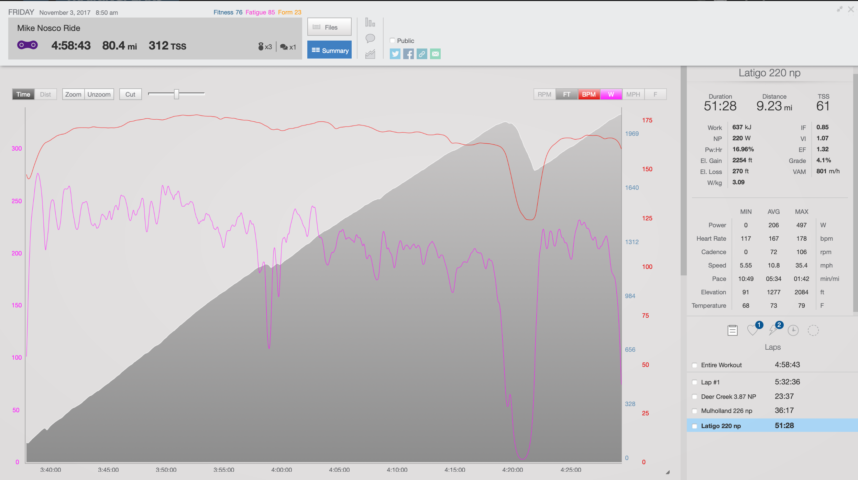The height and width of the screenshot is (480, 858).
Task: Copy workout link icon
Action: point(422,54)
